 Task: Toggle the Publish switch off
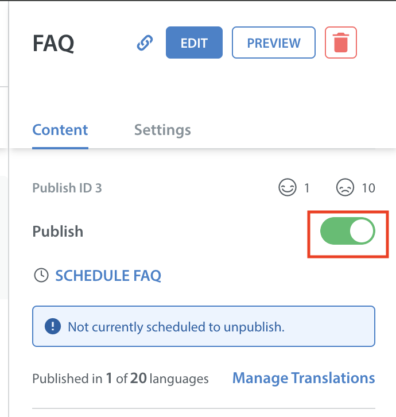coord(348,231)
